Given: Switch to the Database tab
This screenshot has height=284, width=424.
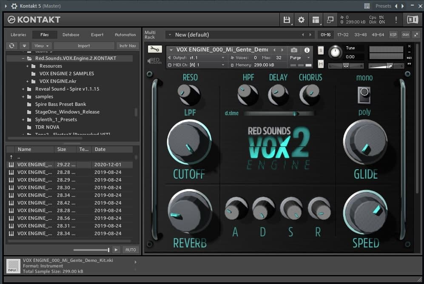Looking at the screenshot, I should coord(71,34).
